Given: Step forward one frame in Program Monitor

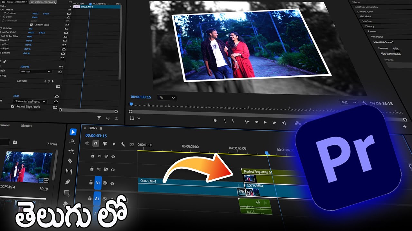Looking at the screenshot, I should pyautogui.click(x=274, y=123).
